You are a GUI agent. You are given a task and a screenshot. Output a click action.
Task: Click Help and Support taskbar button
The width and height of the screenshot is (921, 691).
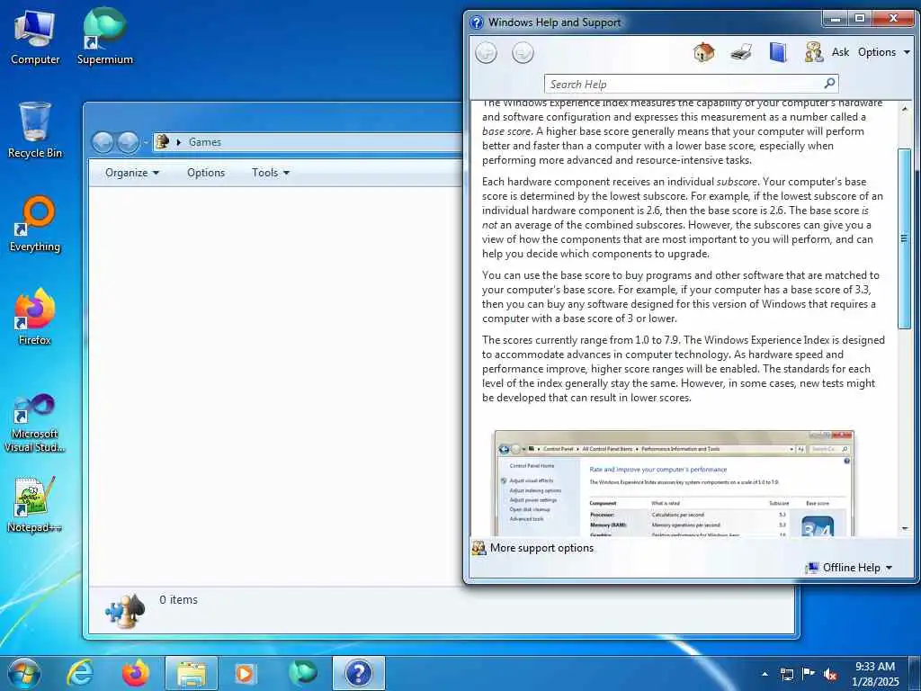click(359, 673)
